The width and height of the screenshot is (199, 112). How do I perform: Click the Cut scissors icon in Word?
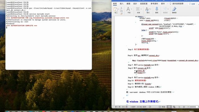tap(121, 8)
